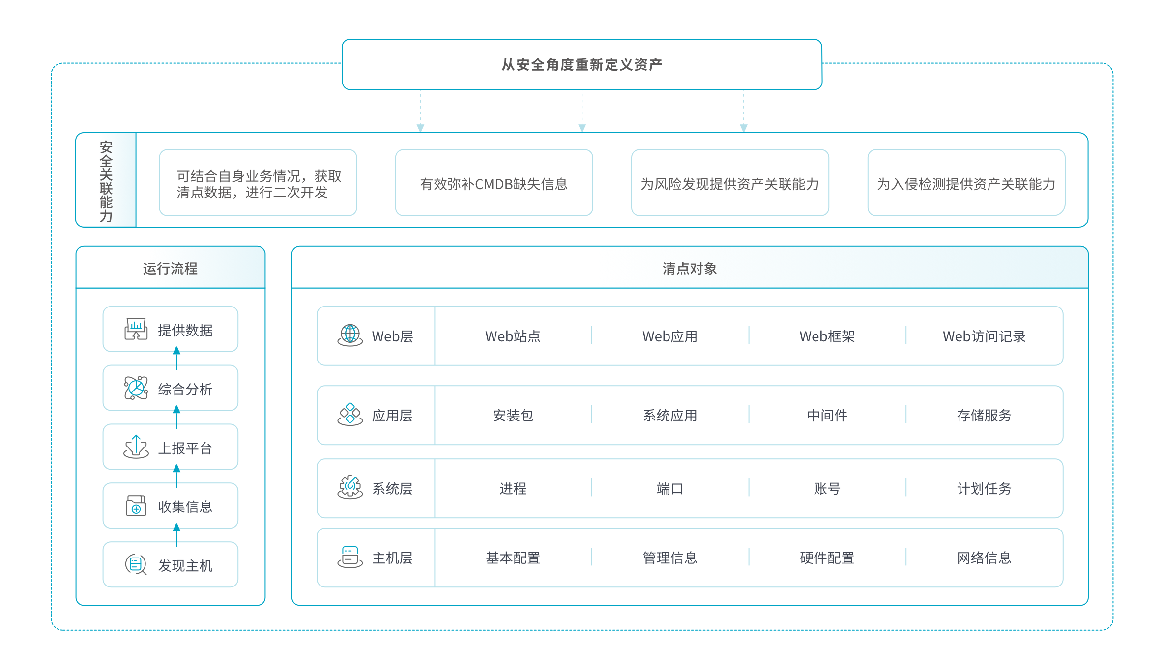Click the 从安全角度重新定义资产 title box
Viewport: 1164px width, 670px height.
pos(582,64)
